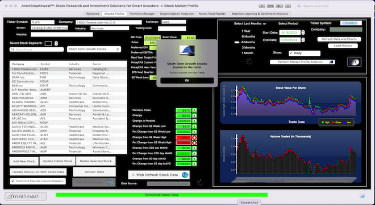Click the globe icon on Web Refresh Stock Data
Viewport: 375px width, 205px height.
coord(185,175)
